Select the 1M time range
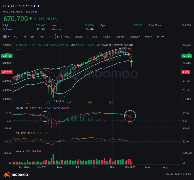This screenshot has height=180, width=194. [x=24, y=37]
